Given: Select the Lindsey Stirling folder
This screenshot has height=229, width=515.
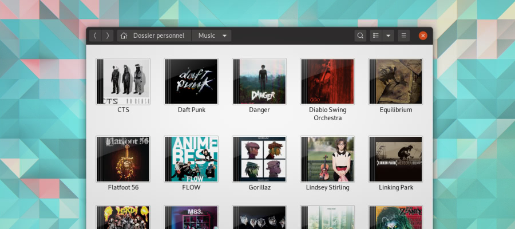Looking at the screenshot, I should 327,159.
